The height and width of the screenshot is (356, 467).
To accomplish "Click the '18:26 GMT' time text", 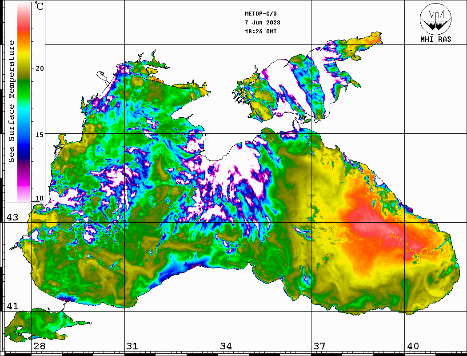I will click(261, 32).
